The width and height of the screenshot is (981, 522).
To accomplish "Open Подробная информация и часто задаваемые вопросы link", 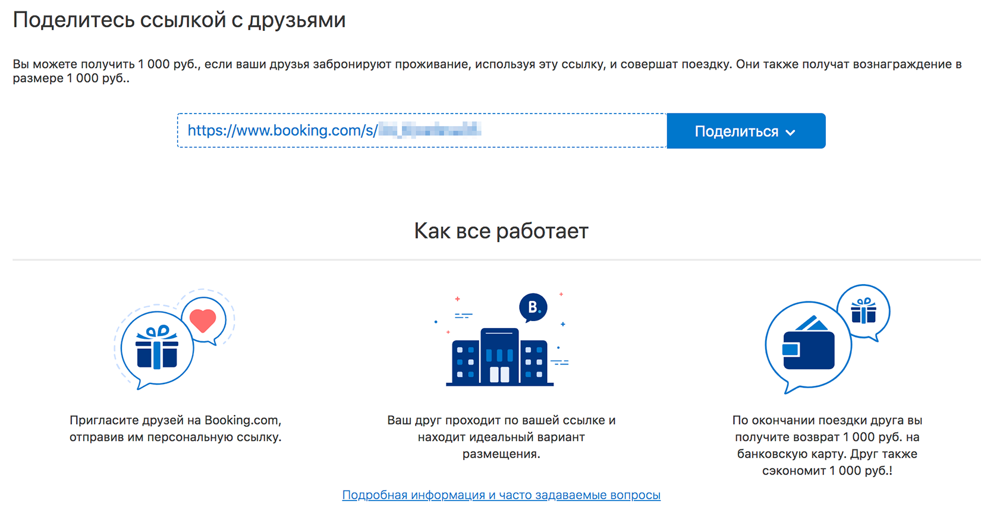I will coord(501,495).
